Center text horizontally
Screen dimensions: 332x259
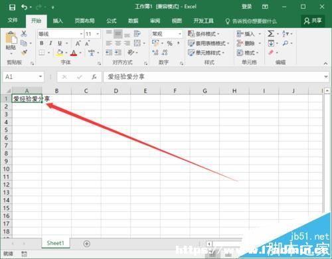pyautogui.click(x=118, y=43)
